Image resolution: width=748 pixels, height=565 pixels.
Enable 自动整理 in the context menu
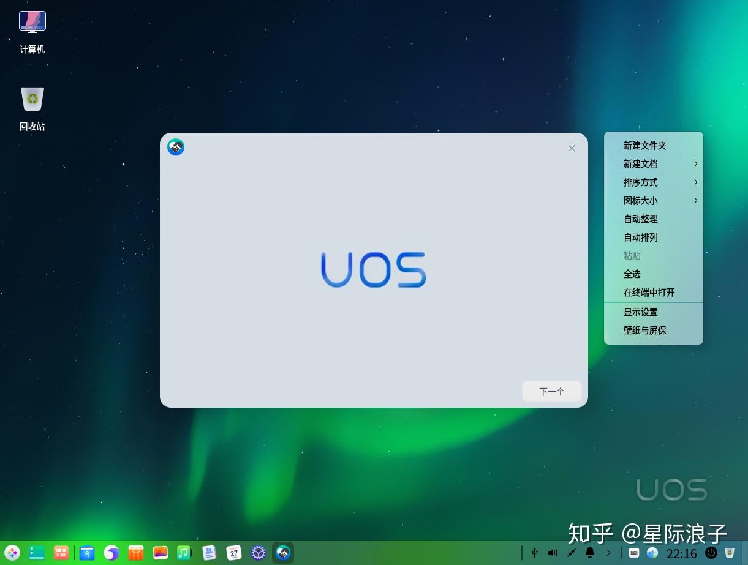click(640, 219)
